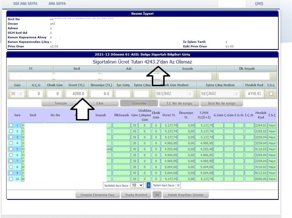This screenshot has height=218, width=292.
Task: Log out using the ÇIKIŞ link
Action: [x=259, y=4]
